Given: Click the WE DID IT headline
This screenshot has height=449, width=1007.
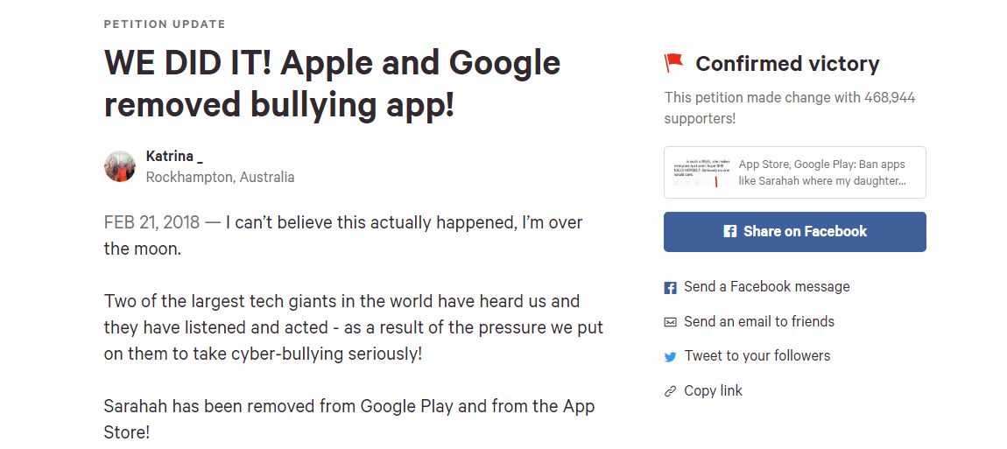Looking at the screenshot, I should (332, 83).
